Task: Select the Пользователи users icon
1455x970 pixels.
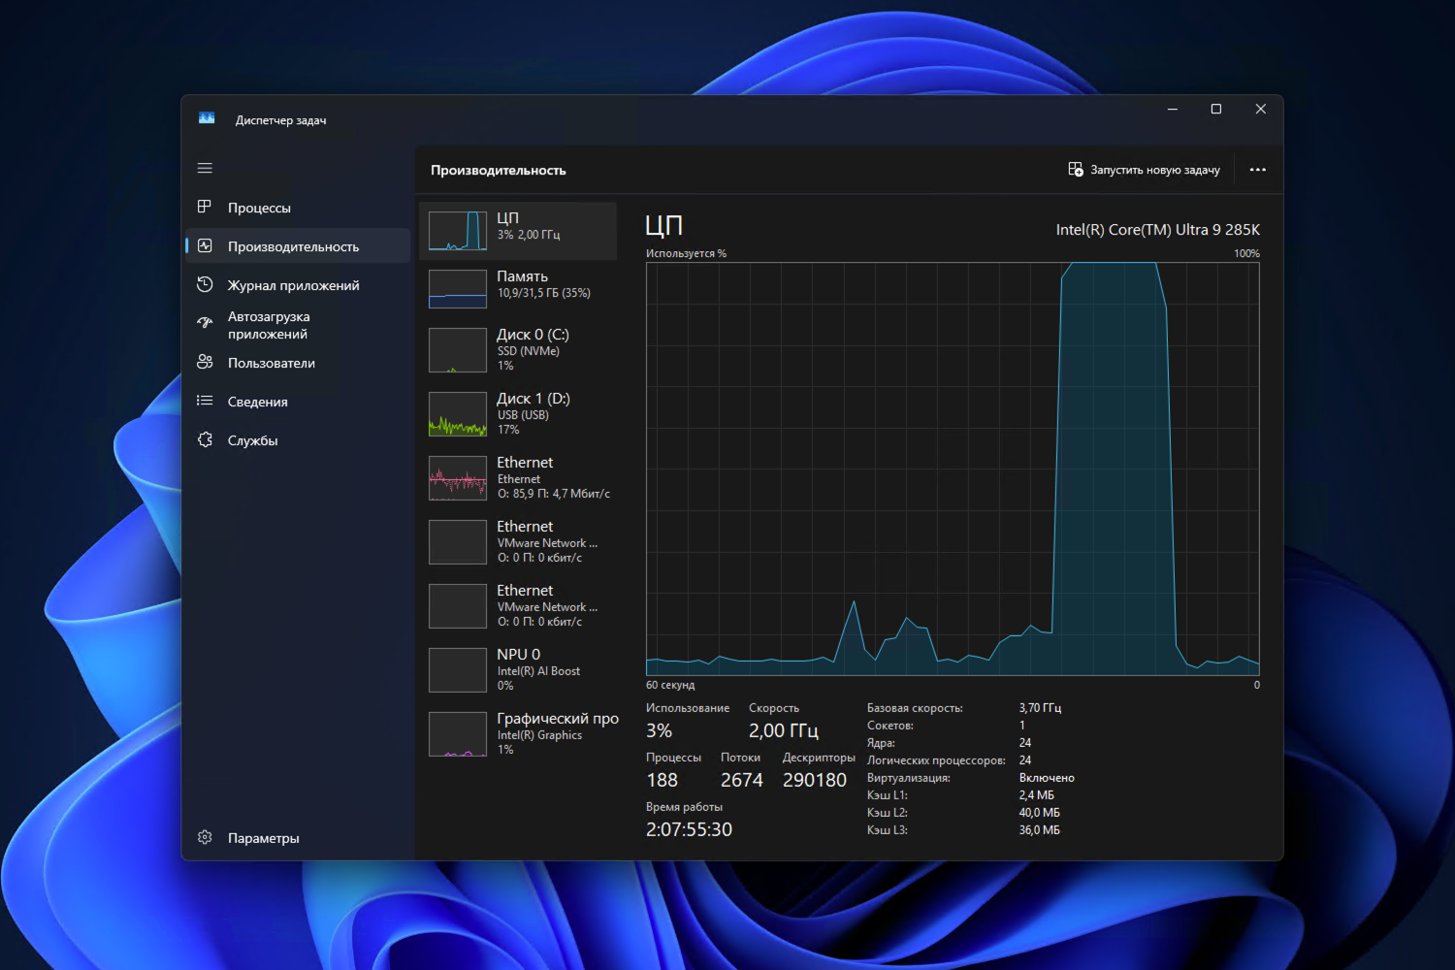Action: point(205,362)
